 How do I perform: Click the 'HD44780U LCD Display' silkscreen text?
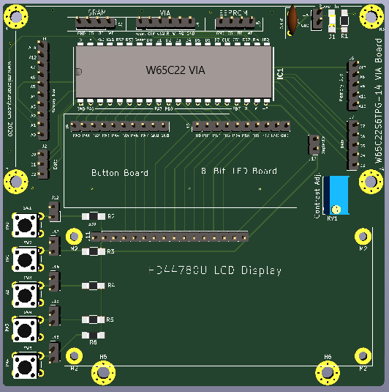(x=215, y=270)
